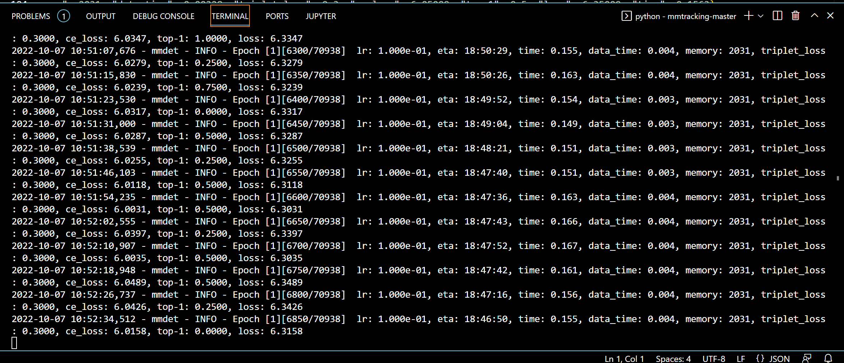The width and height of the screenshot is (844, 363).
Task: Change line ending by clicking LF
Action: point(741,358)
